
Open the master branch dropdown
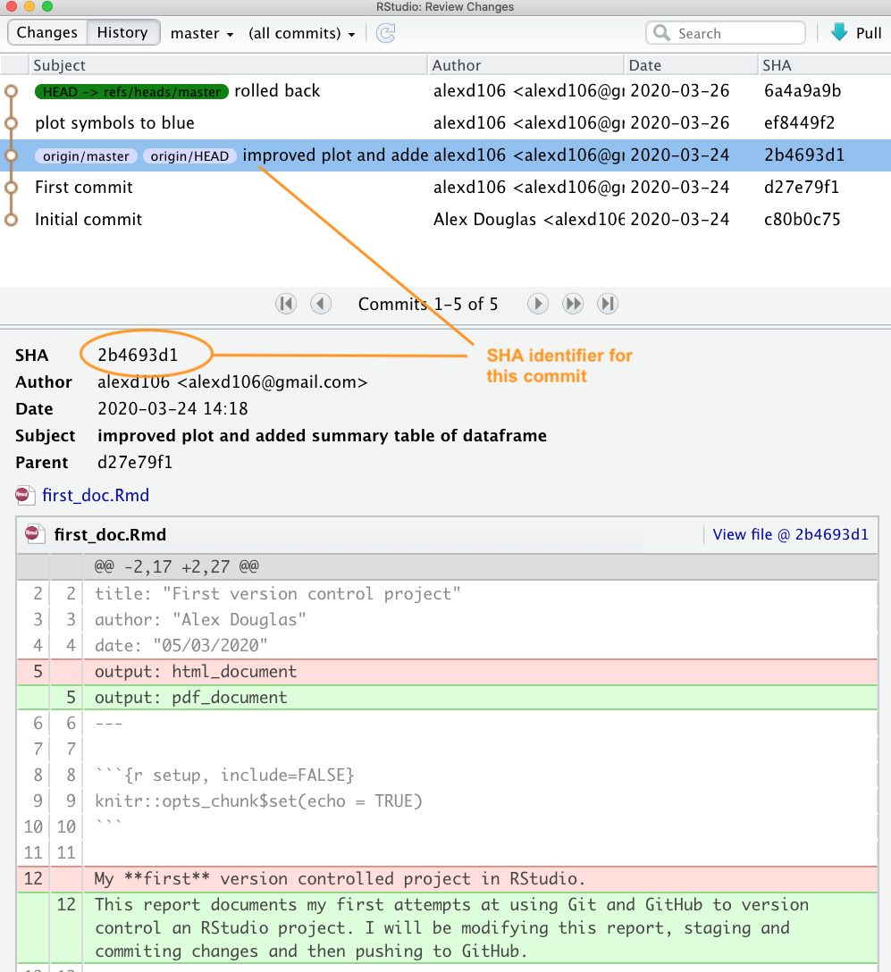[202, 34]
